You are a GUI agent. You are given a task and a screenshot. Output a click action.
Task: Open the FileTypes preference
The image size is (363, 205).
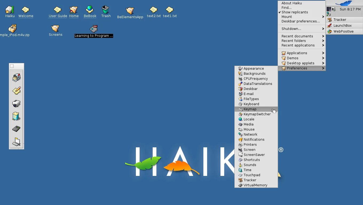[x=256, y=99]
